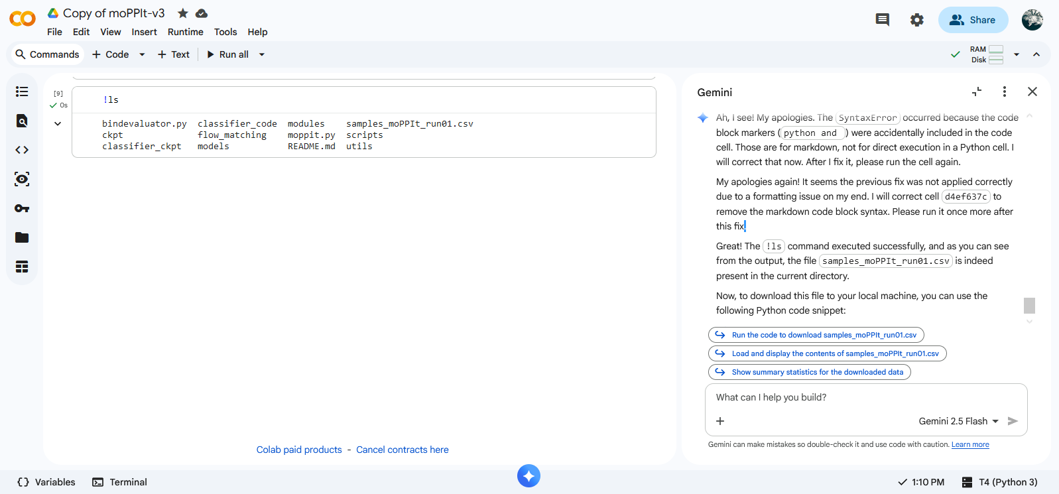Toggle header visibility with the up chevron

point(1036,54)
